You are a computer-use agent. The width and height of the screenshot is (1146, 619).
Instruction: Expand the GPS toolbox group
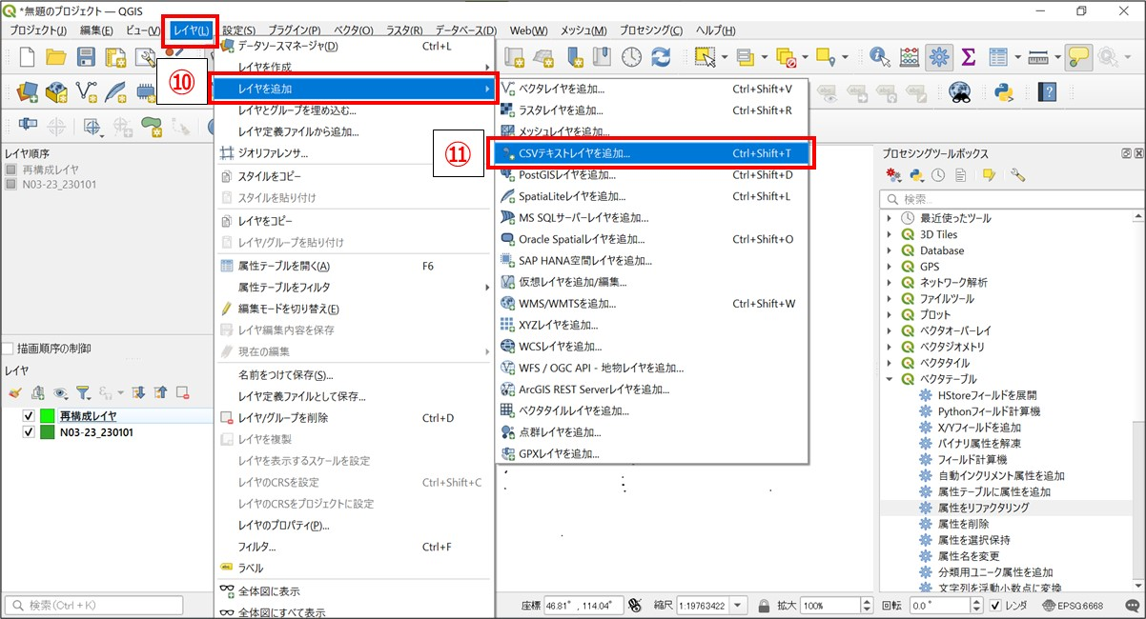890,267
